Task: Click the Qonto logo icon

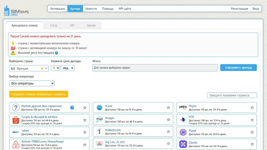Action: (x=183, y=144)
